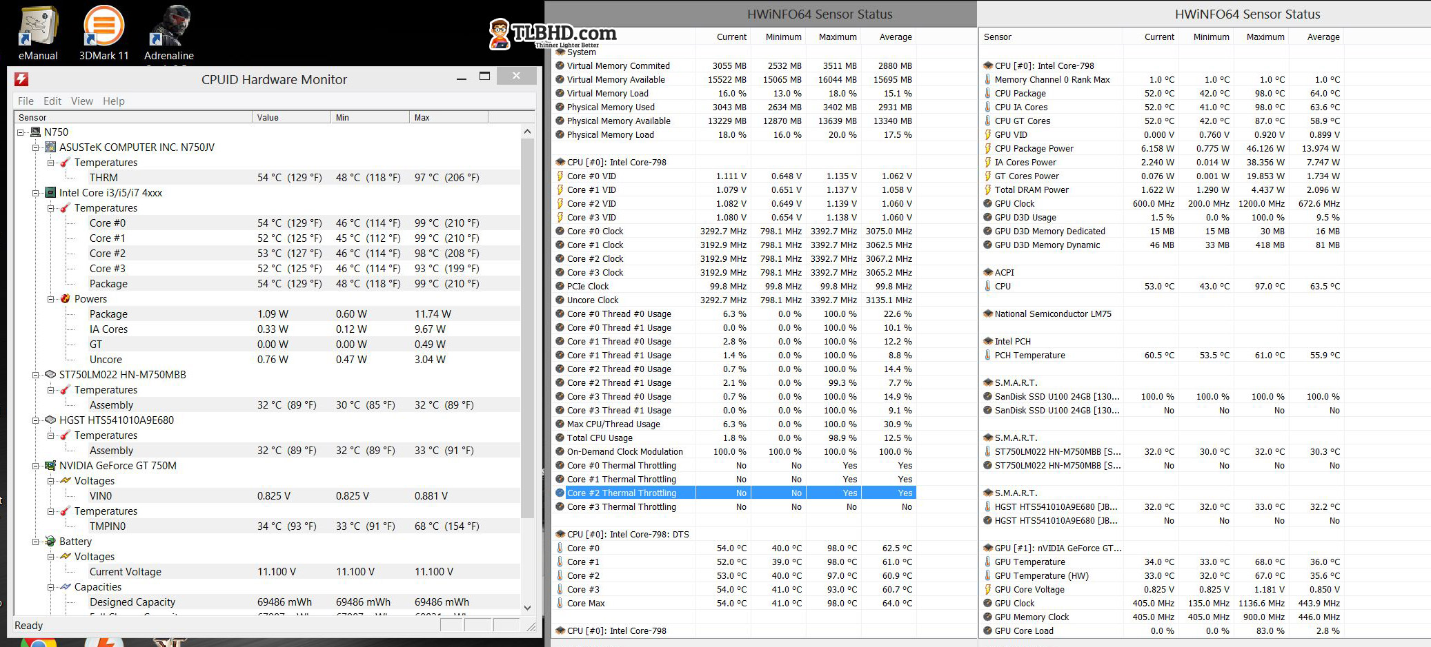Open the Edit menu in Hardware Monitor
This screenshot has height=647, width=1431.
[52, 101]
